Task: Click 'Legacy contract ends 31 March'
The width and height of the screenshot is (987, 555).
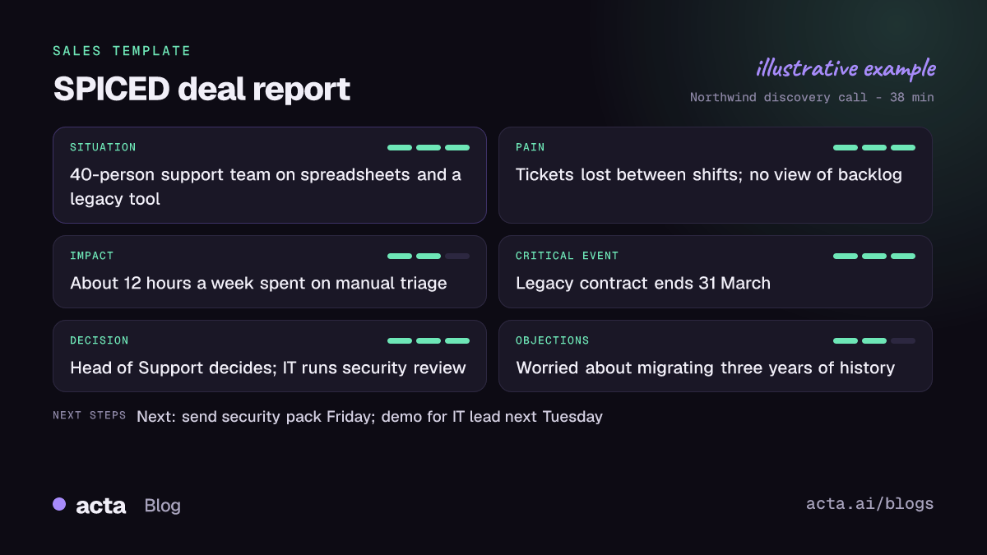Action: click(x=643, y=284)
